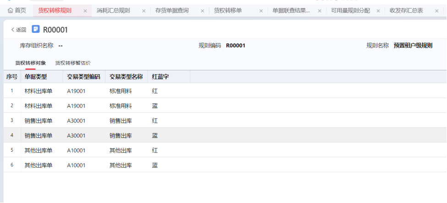Close the 货权转移规则 tab
The height and width of the screenshot is (203, 447).
click(85, 11)
